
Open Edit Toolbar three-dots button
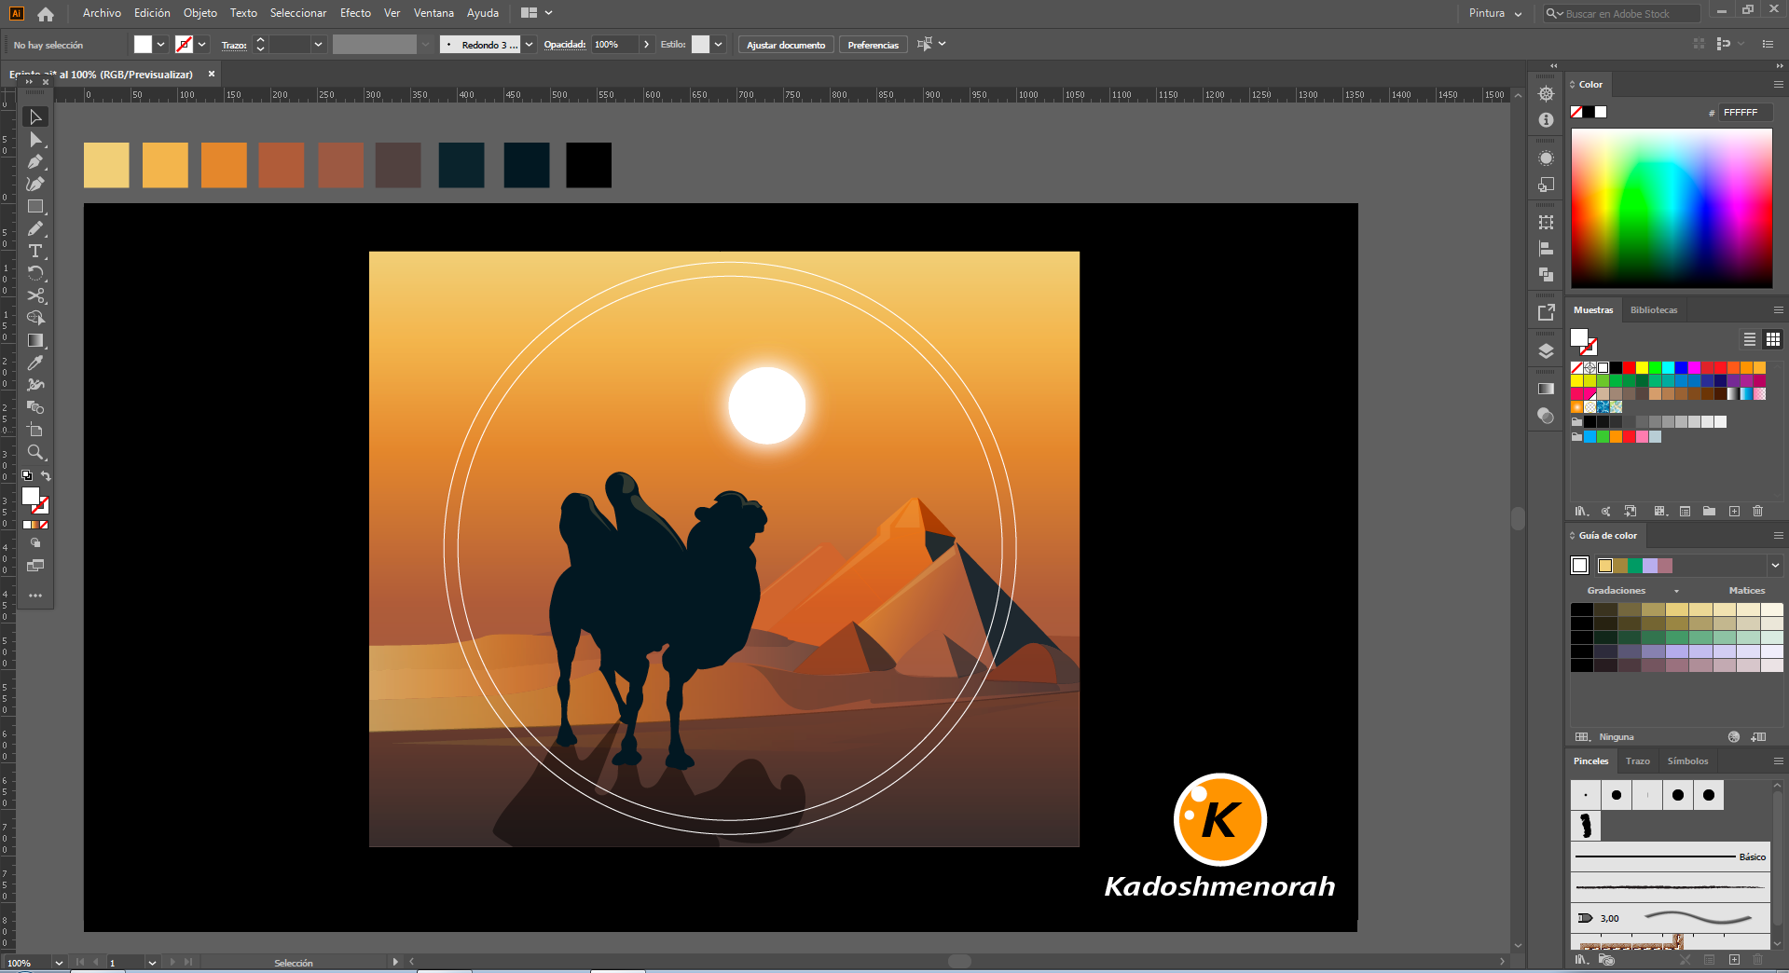click(35, 595)
